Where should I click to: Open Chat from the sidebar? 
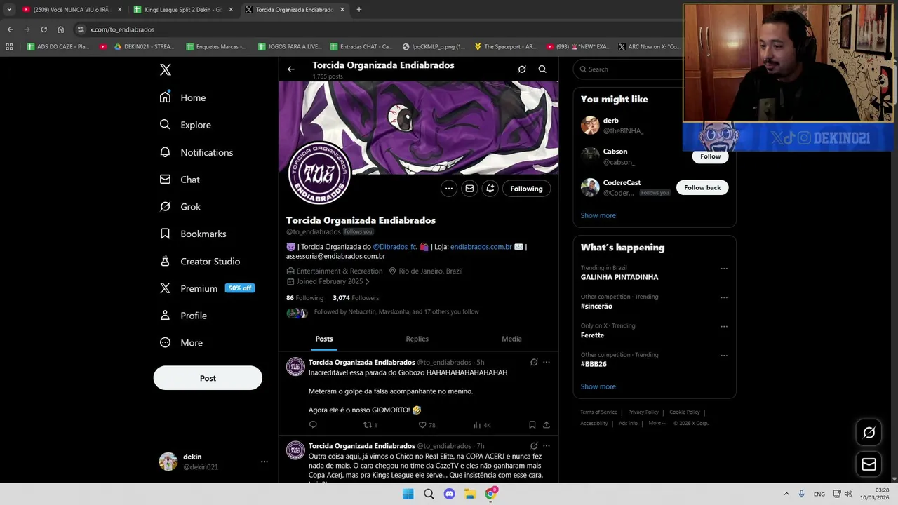pos(180,180)
